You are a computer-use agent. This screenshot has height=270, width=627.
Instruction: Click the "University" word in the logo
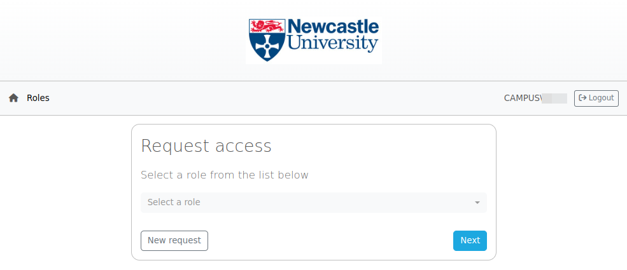point(333,44)
